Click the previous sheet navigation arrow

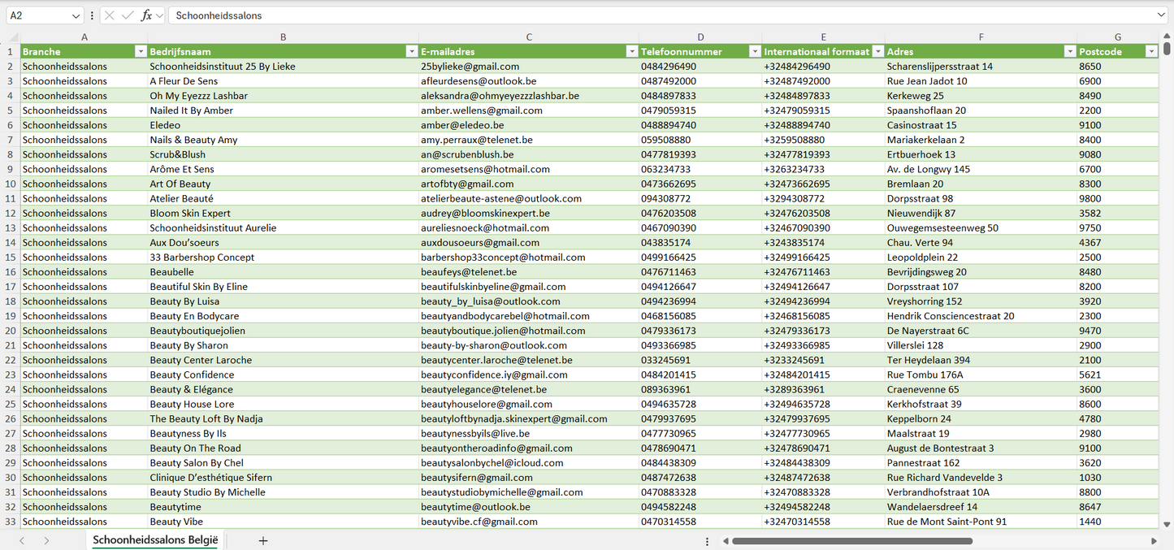tap(22, 540)
